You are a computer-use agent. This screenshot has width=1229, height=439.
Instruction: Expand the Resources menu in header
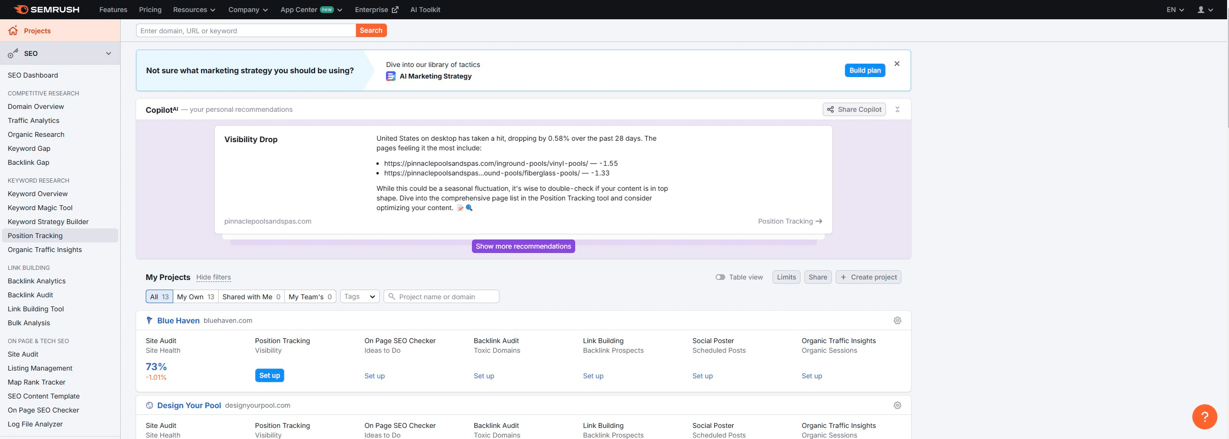click(x=194, y=10)
